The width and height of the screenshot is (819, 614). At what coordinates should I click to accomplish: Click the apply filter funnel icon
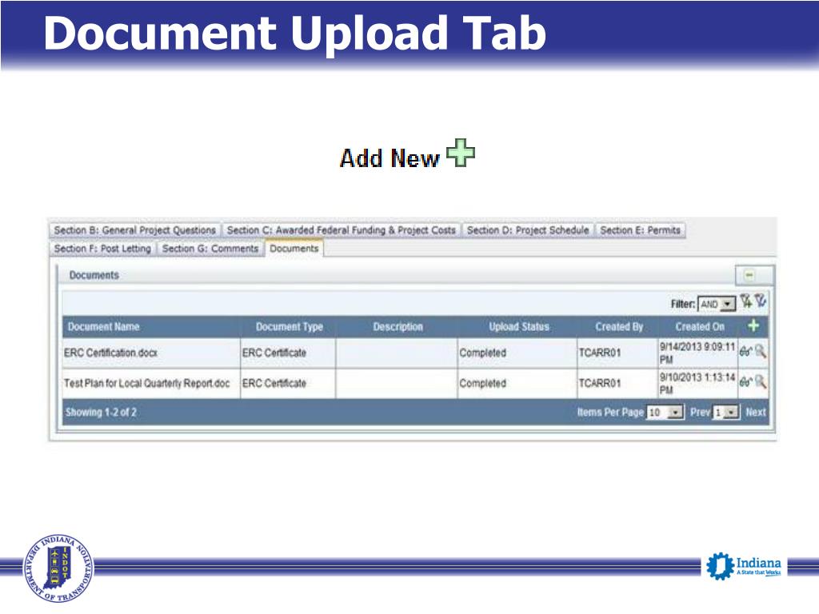[x=745, y=301]
